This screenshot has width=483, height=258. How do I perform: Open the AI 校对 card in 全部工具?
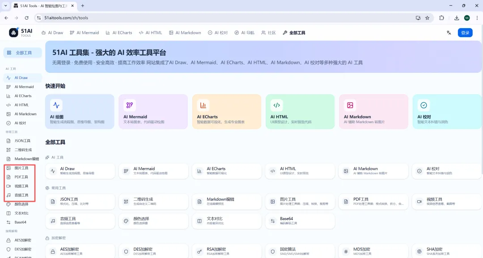[x=447, y=171]
